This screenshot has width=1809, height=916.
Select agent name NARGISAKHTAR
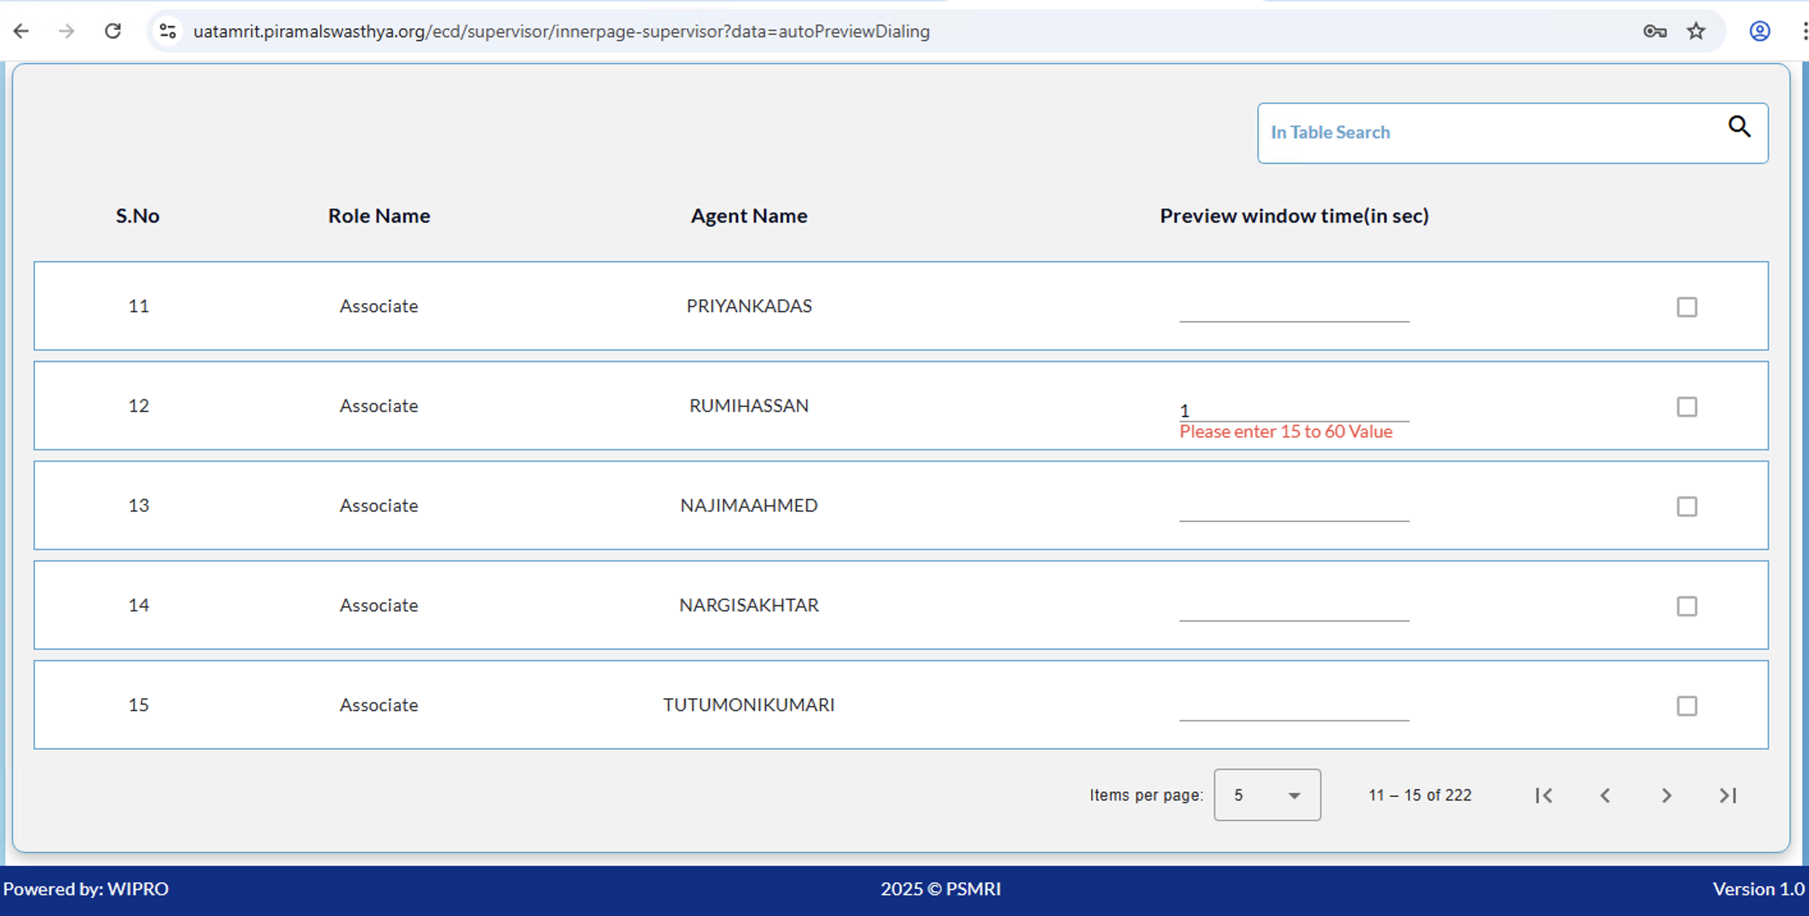(748, 605)
